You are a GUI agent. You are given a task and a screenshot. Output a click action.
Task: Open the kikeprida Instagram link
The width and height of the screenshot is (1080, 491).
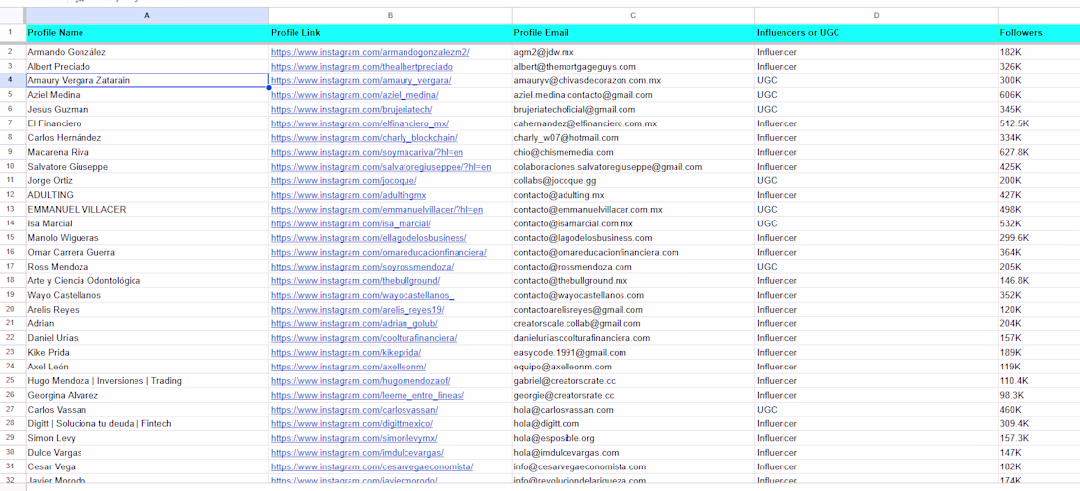[x=346, y=352]
